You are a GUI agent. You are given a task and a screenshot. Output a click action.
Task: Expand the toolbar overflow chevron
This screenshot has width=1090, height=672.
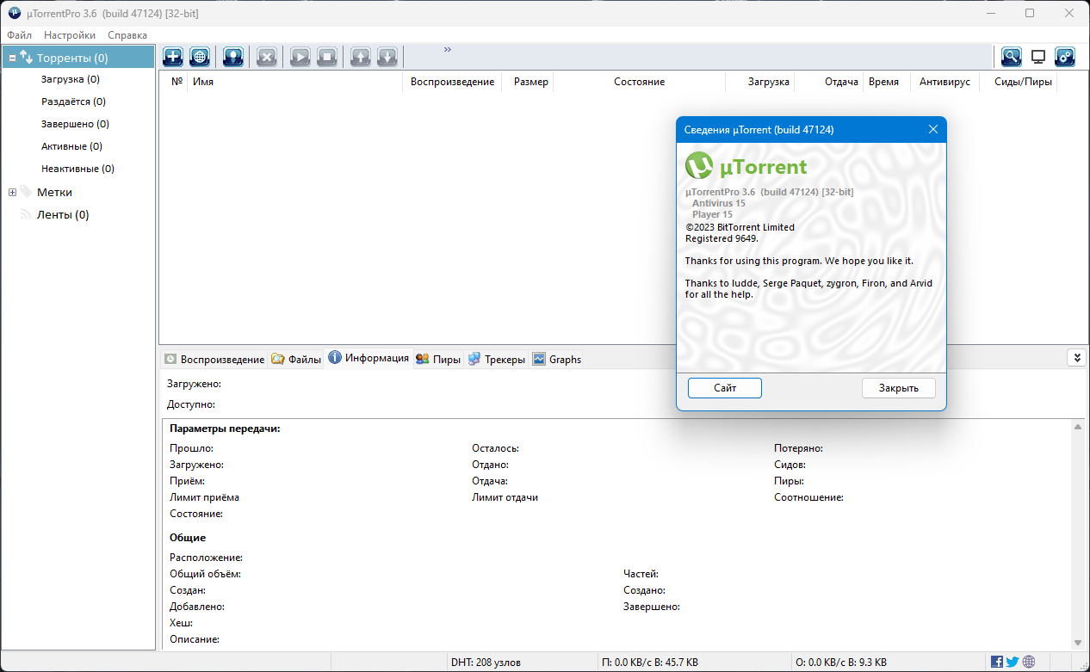click(448, 50)
